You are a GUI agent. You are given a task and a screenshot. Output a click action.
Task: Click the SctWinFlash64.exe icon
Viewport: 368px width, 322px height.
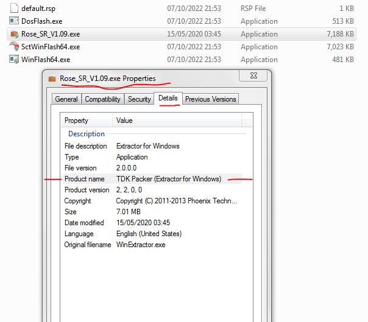click(x=14, y=46)
